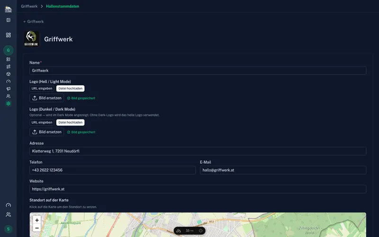Click the Griffwerk page heading
The height and width of the screenshot is (237, 379).
point(58,39)
